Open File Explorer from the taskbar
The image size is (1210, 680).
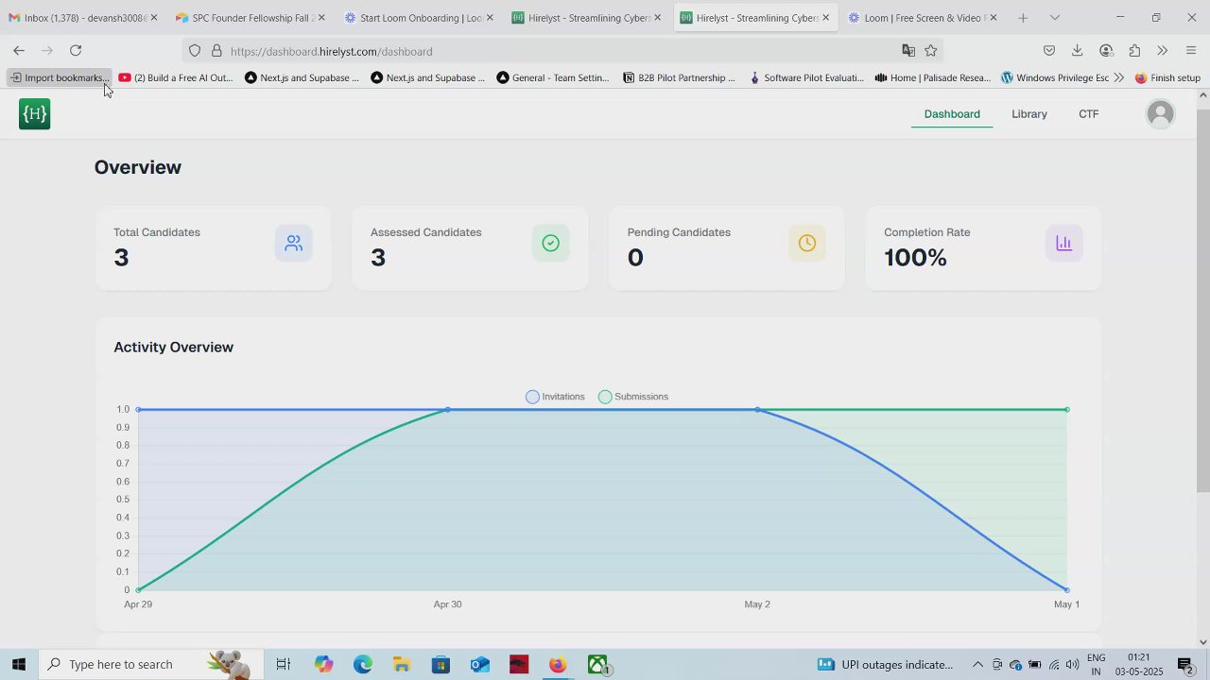point(402,665)
